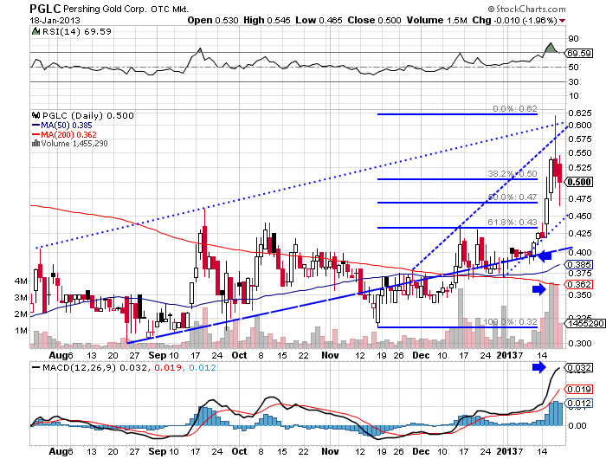The height and width of the screenshot is (459, 606).
Task: Click the OTC Mkt. exchange label
Action: point(170,9)
